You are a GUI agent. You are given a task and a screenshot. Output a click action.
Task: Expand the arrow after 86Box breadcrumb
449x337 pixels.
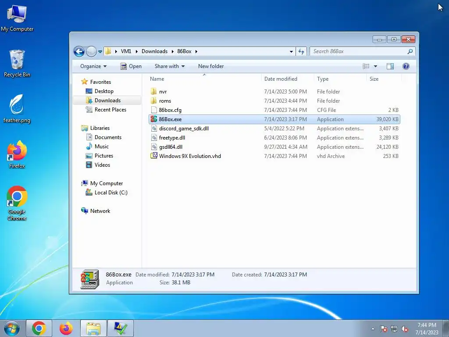pos(196,52)
